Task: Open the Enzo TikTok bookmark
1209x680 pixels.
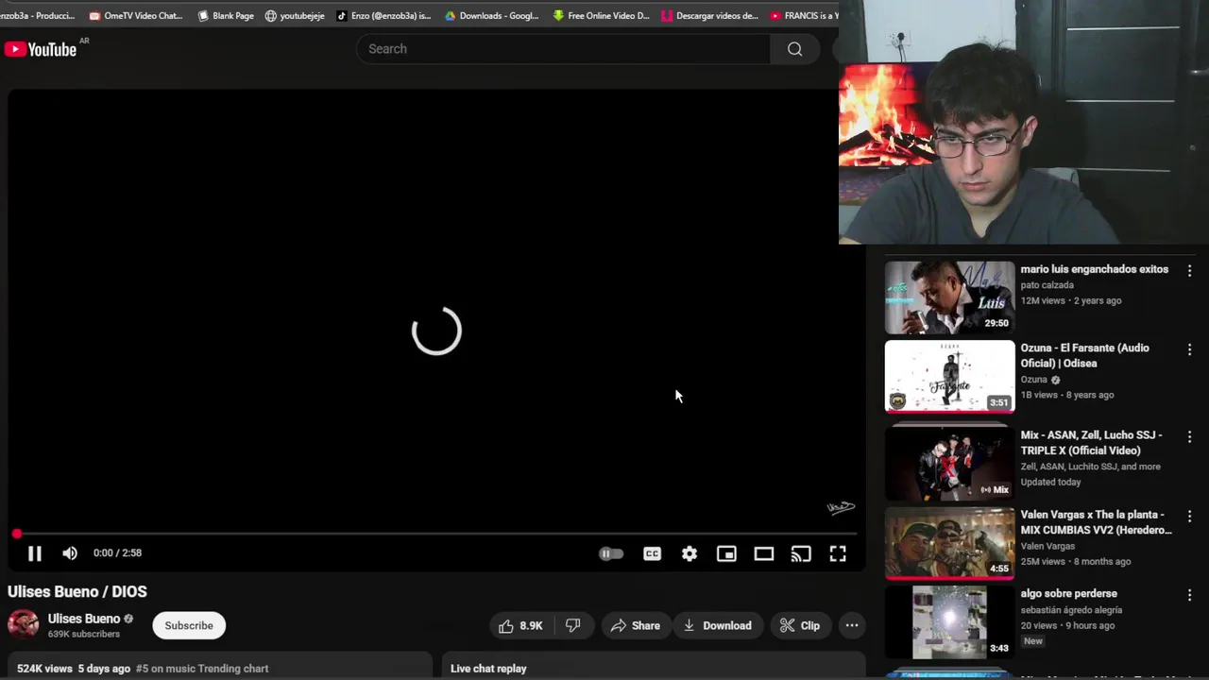Action: [383, 15]
